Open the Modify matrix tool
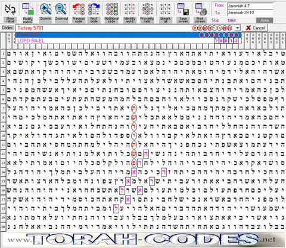The image size is (286, 248). click(28, 9)
